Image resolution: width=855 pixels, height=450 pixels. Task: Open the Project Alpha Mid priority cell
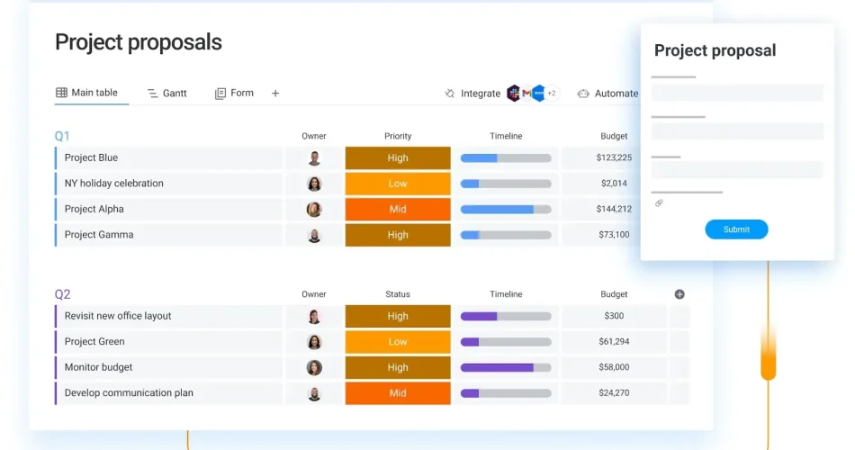[x=398, y=210]
